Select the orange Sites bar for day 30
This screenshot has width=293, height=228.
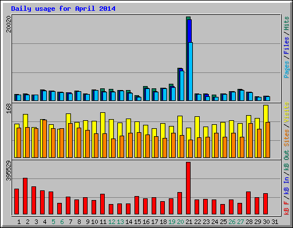(268, 140)
